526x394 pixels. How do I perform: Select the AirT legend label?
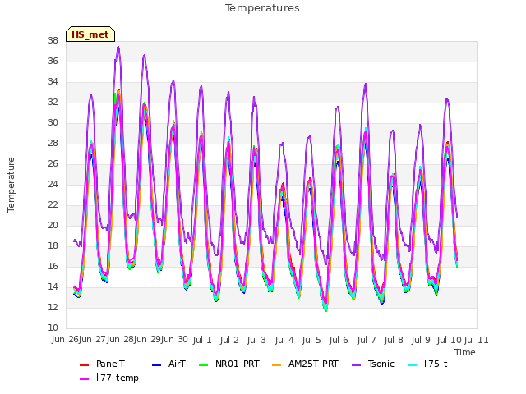[177, 364]
